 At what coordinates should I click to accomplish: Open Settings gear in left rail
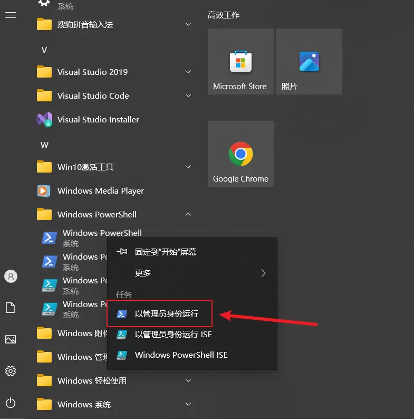[x=11, y=370]
